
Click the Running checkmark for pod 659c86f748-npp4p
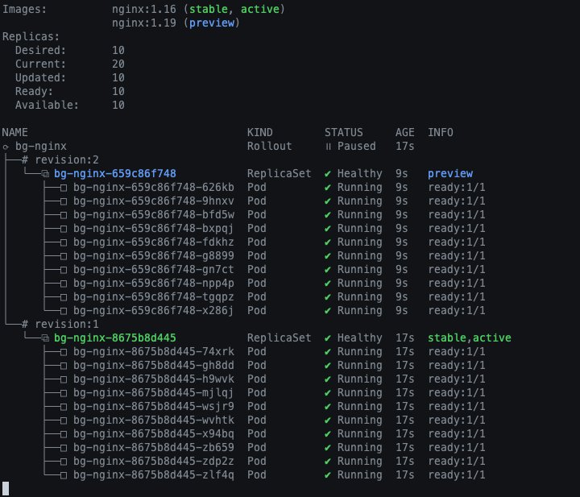coord(328,284)
